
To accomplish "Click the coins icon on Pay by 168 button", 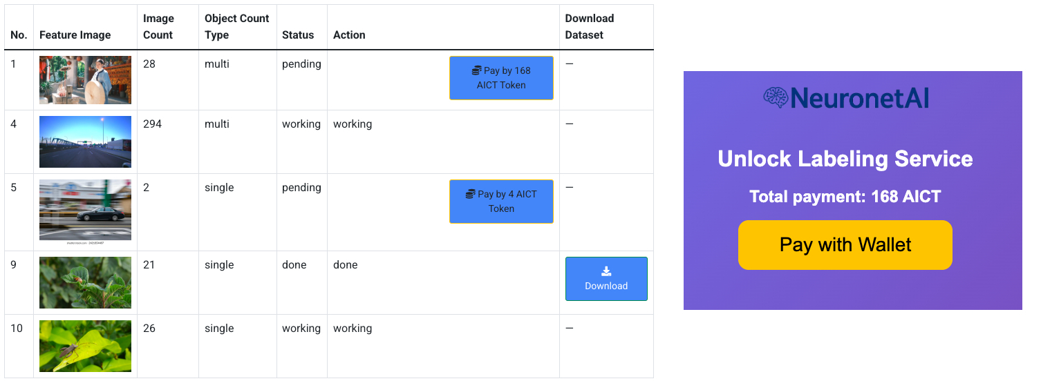I will click(476, 70).
